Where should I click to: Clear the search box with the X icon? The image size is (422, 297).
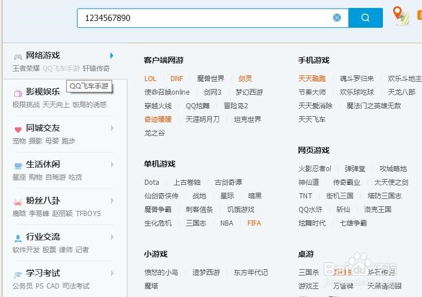337,18
